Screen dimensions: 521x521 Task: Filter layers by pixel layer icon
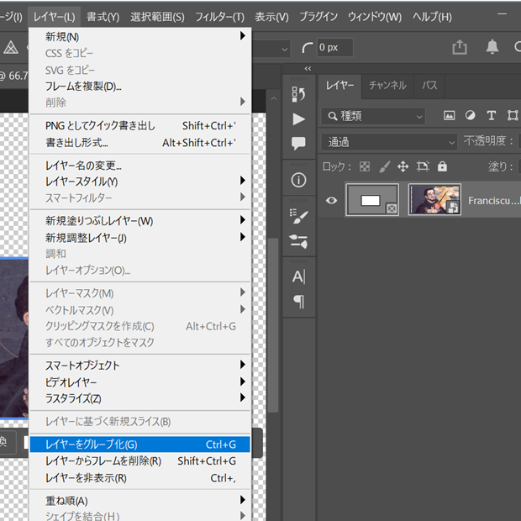coord(450,115)
